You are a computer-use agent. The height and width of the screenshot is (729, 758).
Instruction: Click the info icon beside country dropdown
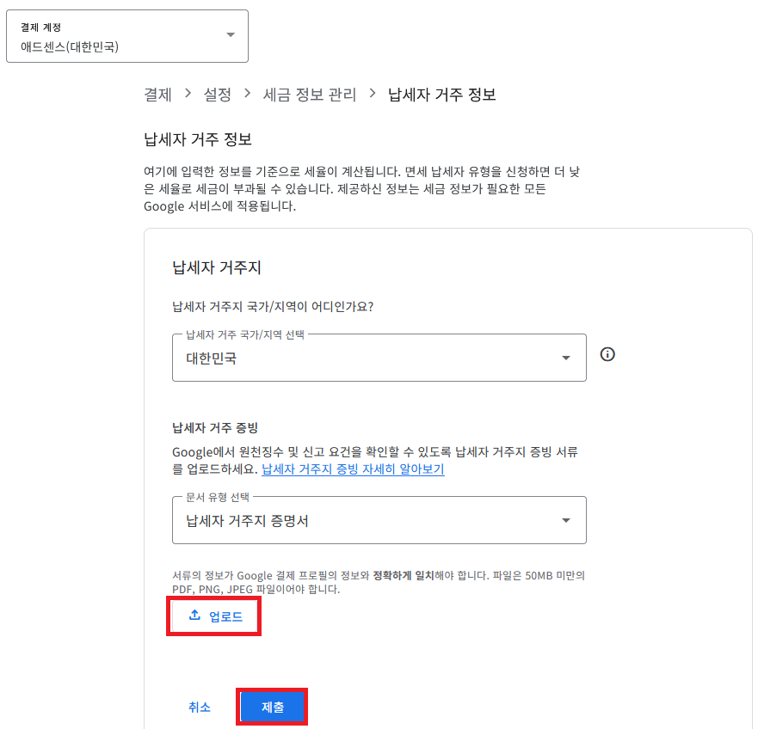click(x=607, y=354)
